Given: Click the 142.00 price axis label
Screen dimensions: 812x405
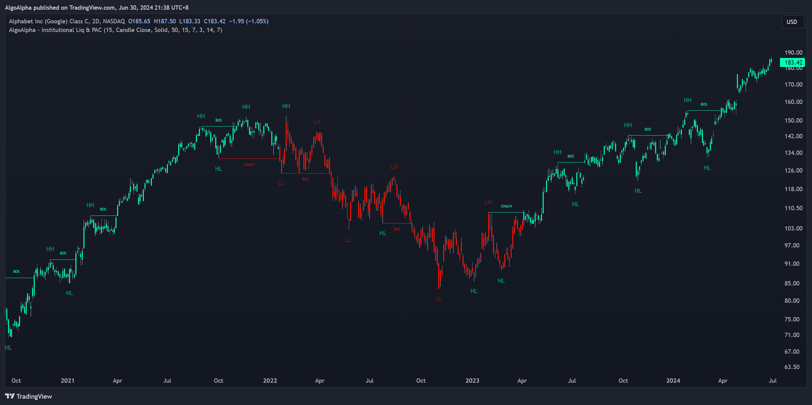Looking at the screenshot, I should tap(793, 136).
